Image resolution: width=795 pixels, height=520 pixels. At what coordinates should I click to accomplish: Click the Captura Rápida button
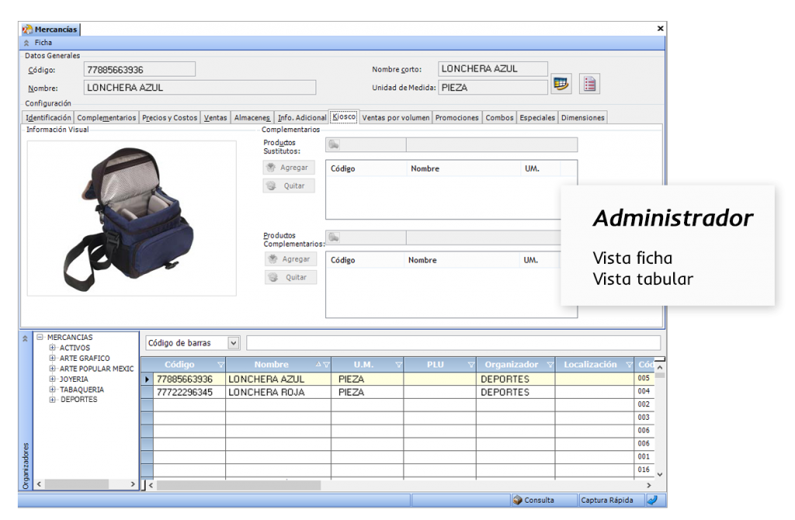tap(606, 501)
